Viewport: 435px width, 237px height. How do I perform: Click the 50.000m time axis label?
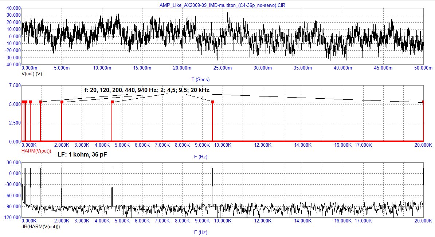(x=423, y=68)
